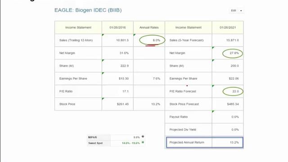Click the "Annual Rates" column header
288x162 pixels.
tap(149, 27)
